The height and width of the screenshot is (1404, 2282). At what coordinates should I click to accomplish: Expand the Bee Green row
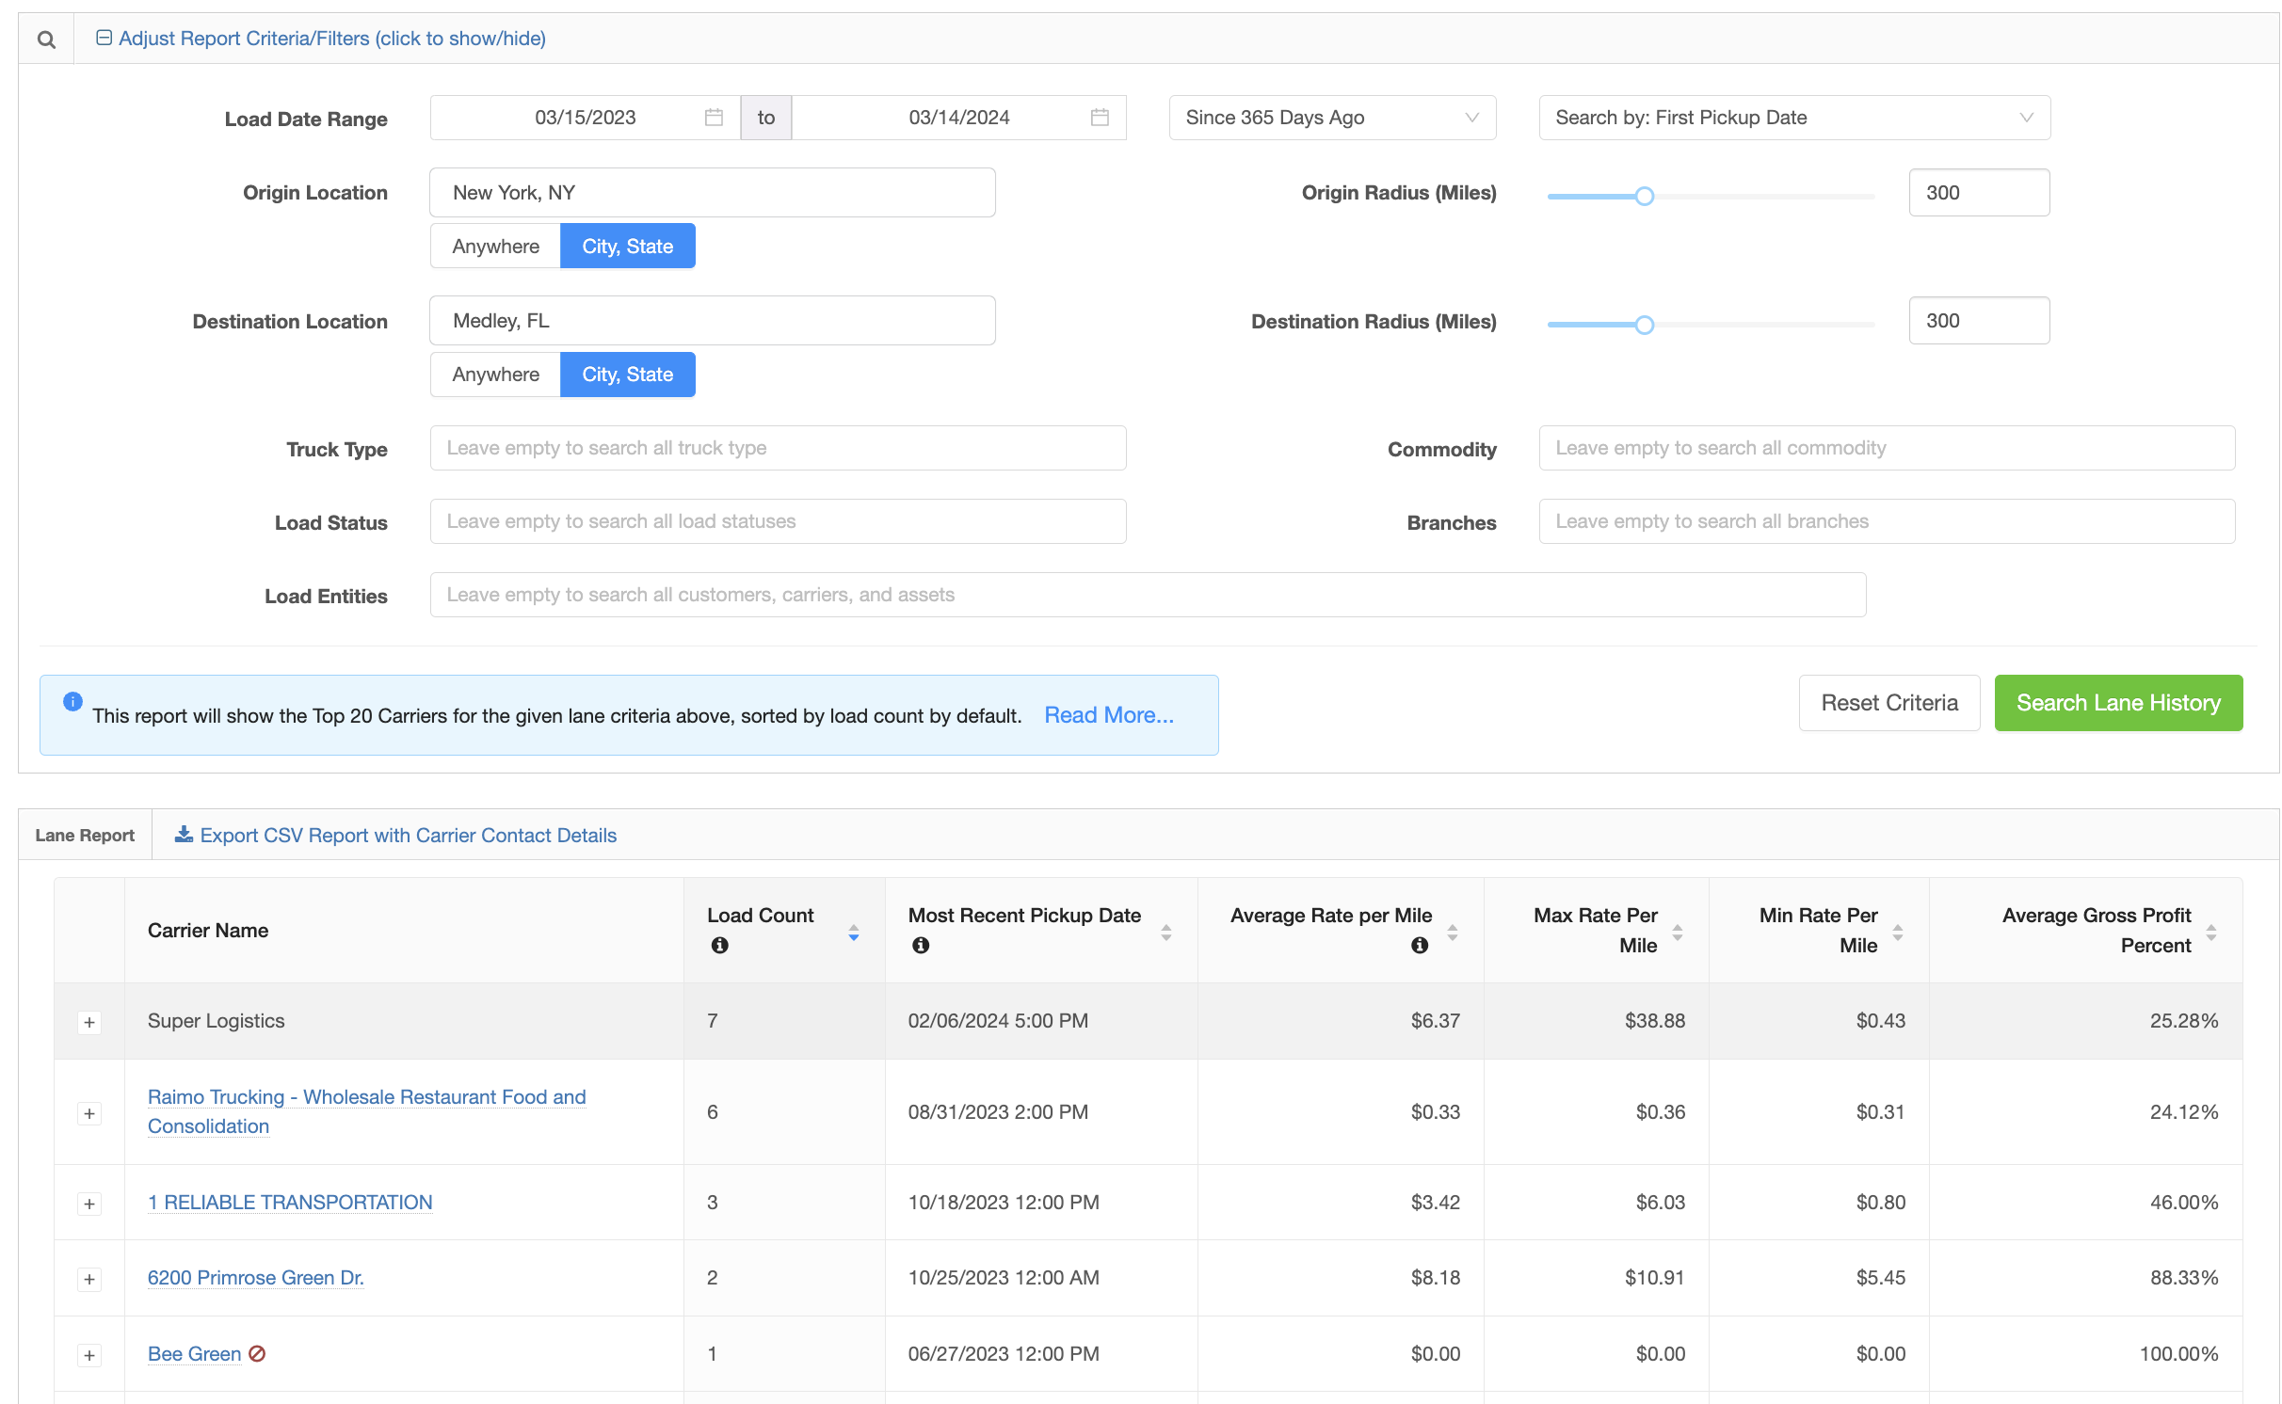[x=89, y=1355]
